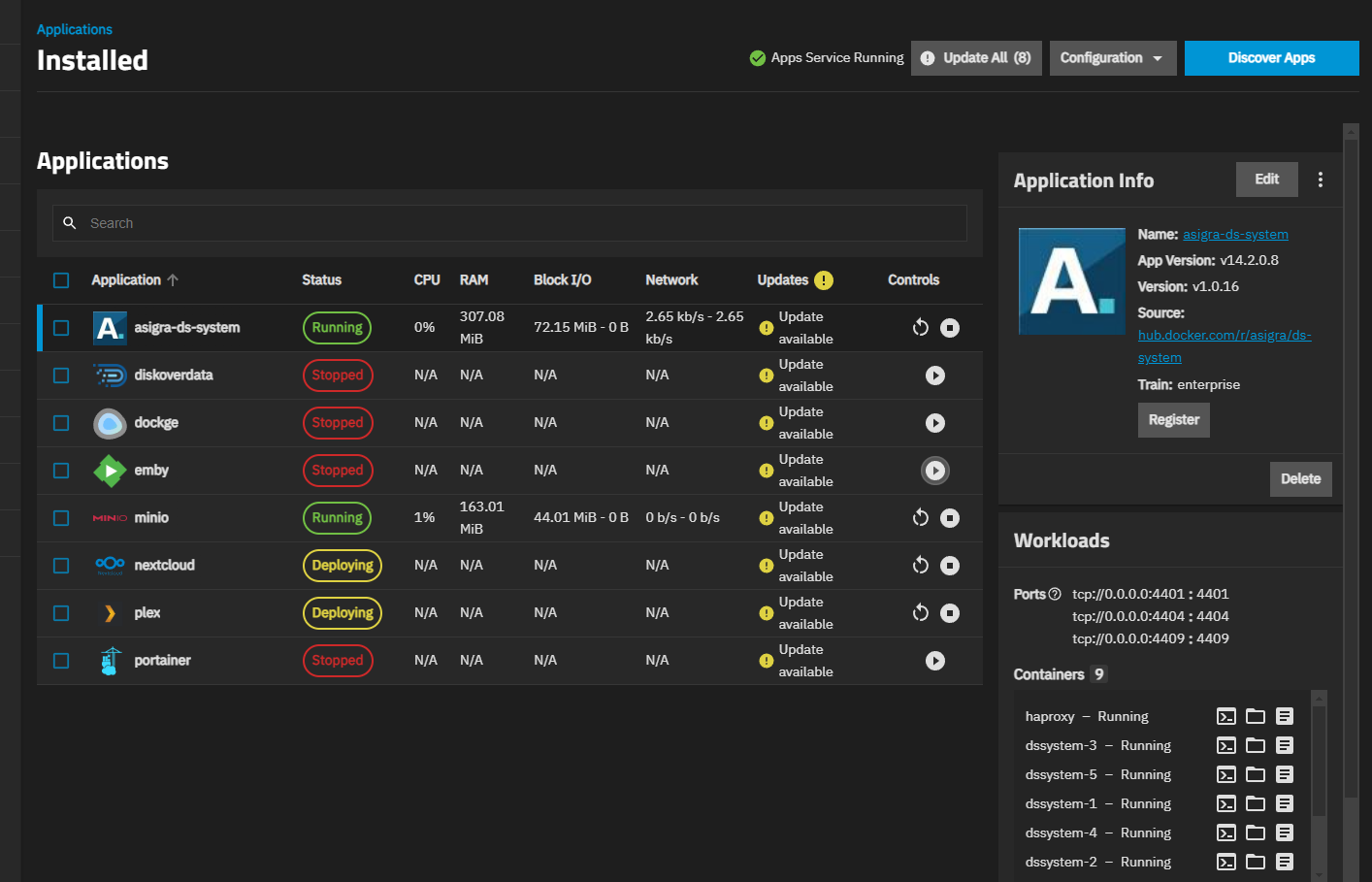The image size is (1372, 882).
Task: Click the Discover Apps button
Action: point(1271,58)
